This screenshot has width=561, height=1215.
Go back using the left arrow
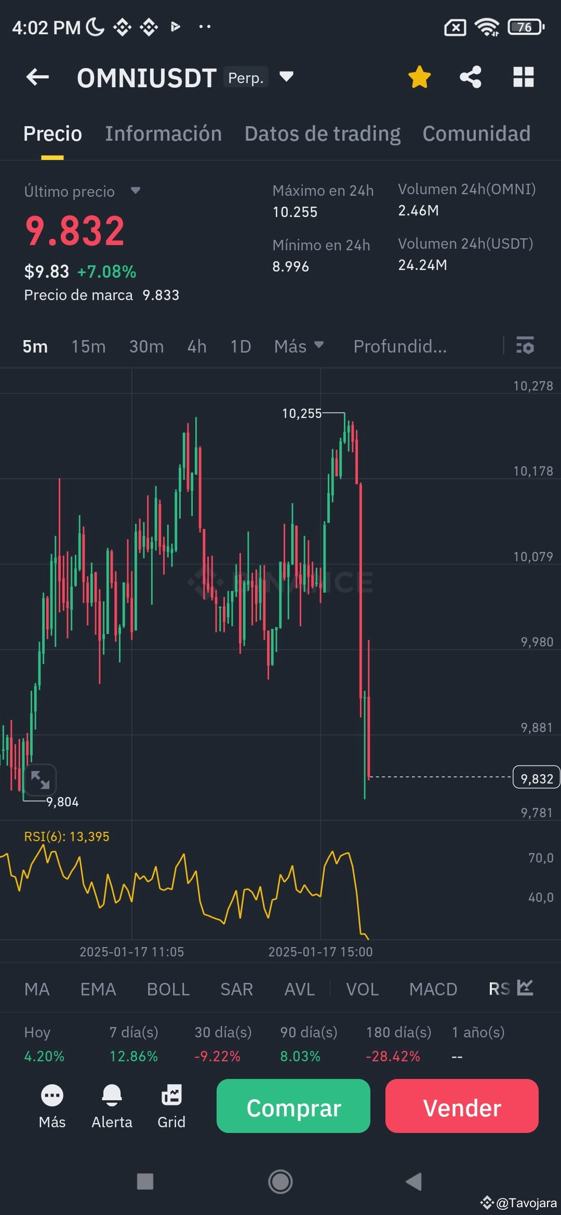37,77
